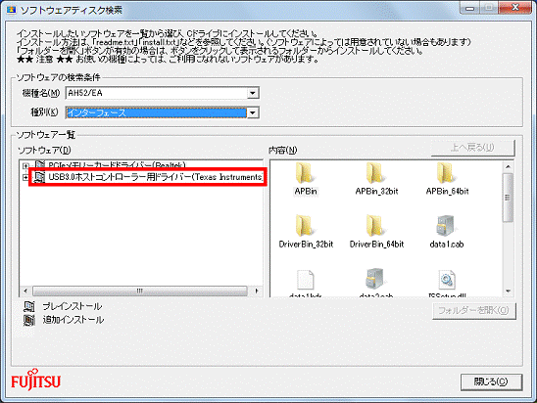Click the contents pane scroll up arrow

[x=509, y=167]
